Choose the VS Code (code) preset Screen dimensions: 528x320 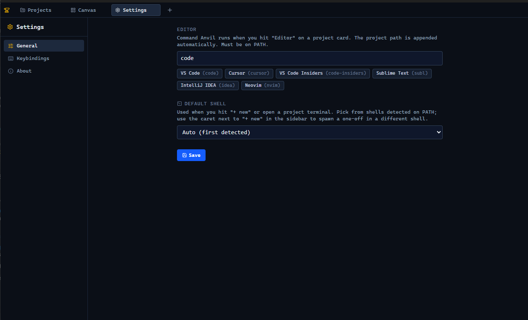200,73
